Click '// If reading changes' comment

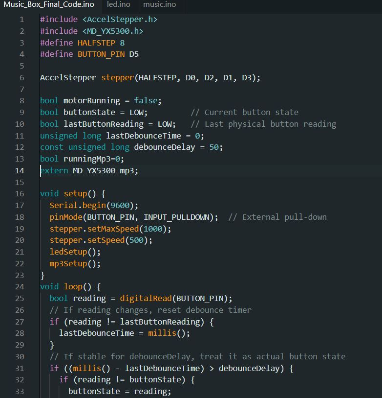150,310
